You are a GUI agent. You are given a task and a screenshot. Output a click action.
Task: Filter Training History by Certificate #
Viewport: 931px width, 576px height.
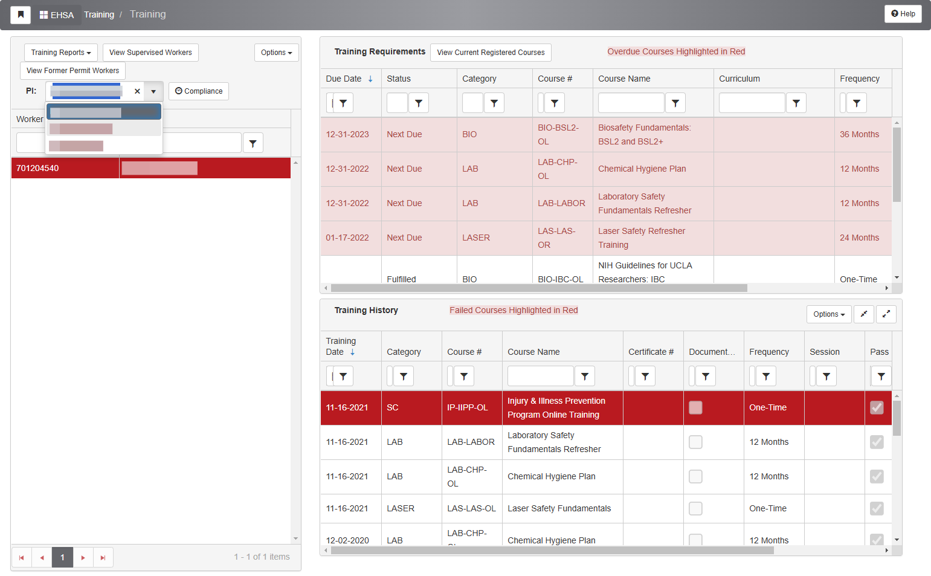pyautogui.click(x=645, y=376)
